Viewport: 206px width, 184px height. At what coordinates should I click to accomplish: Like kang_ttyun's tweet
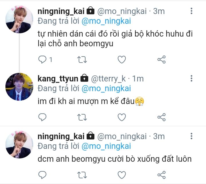(x=122, y=117)
